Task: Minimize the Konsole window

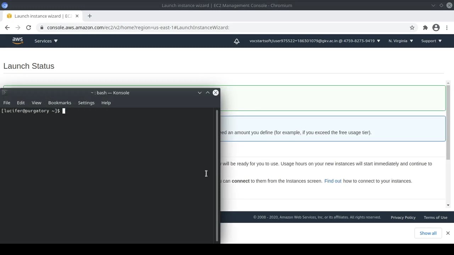Action: pos(200,93)
